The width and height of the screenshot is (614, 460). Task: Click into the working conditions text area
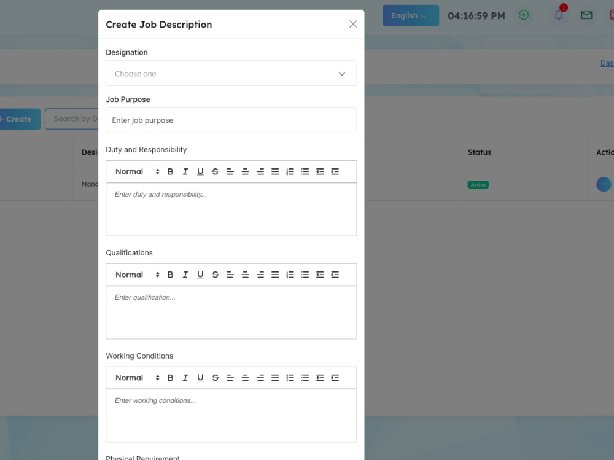pos(231,415)
